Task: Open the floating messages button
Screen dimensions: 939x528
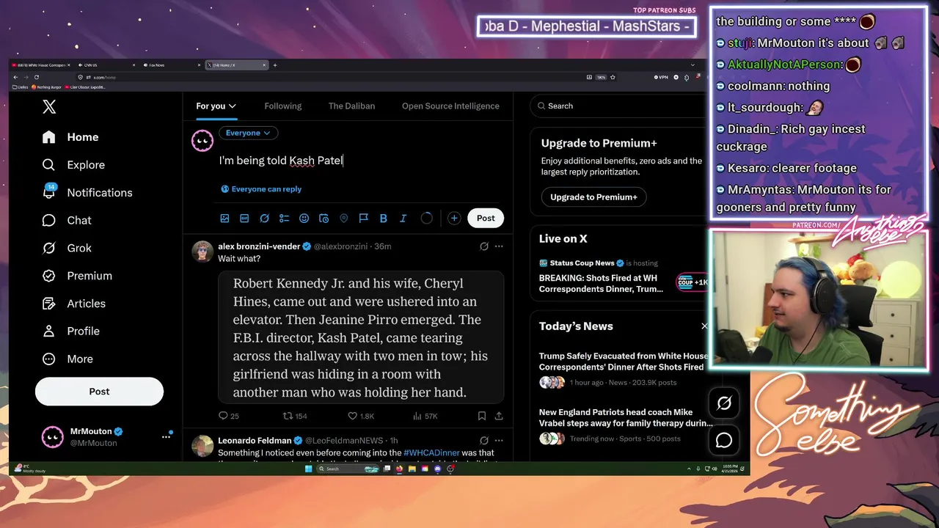Action: click(x=724, y=440)
